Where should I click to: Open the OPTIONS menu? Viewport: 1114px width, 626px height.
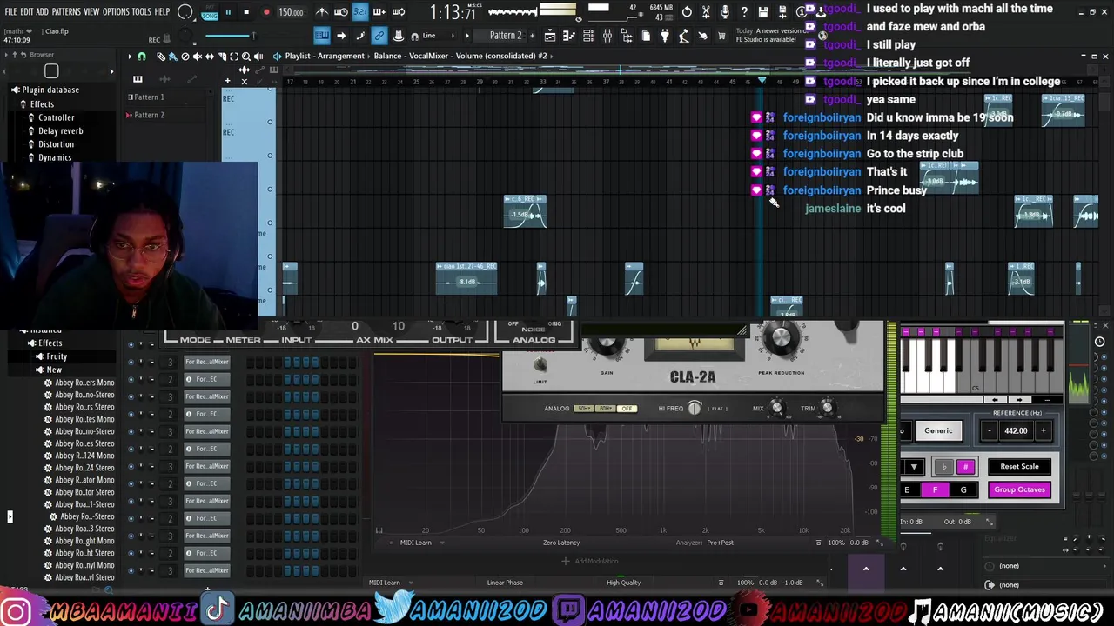[116, 12]
